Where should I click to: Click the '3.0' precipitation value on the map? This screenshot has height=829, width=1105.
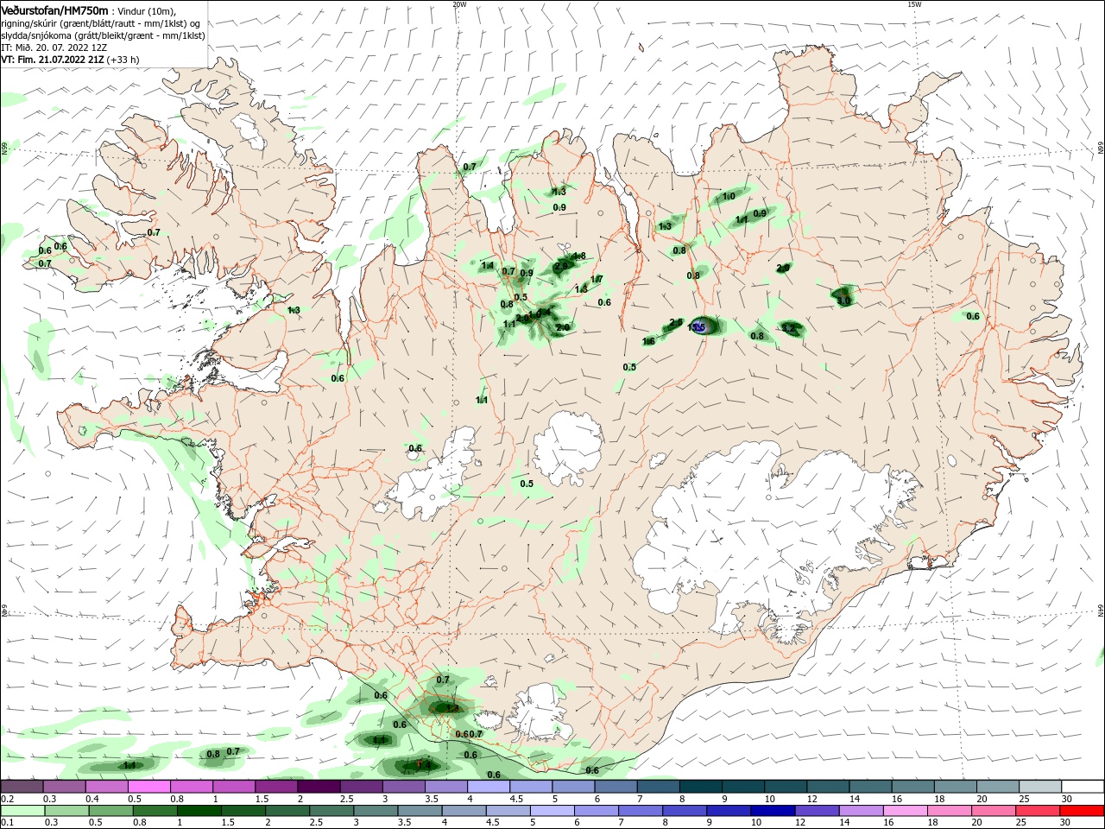click(844, 301)
